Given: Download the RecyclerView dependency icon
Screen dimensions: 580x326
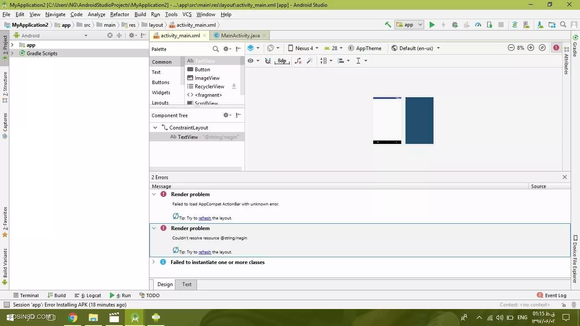Looking at the screenshot, I should click(x=234, y=86).
